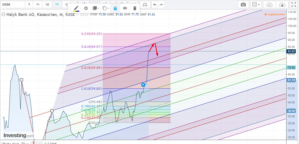Select the 1М monthly timeframe
Viewport: 299px width, 144px height.
point(57,4)
